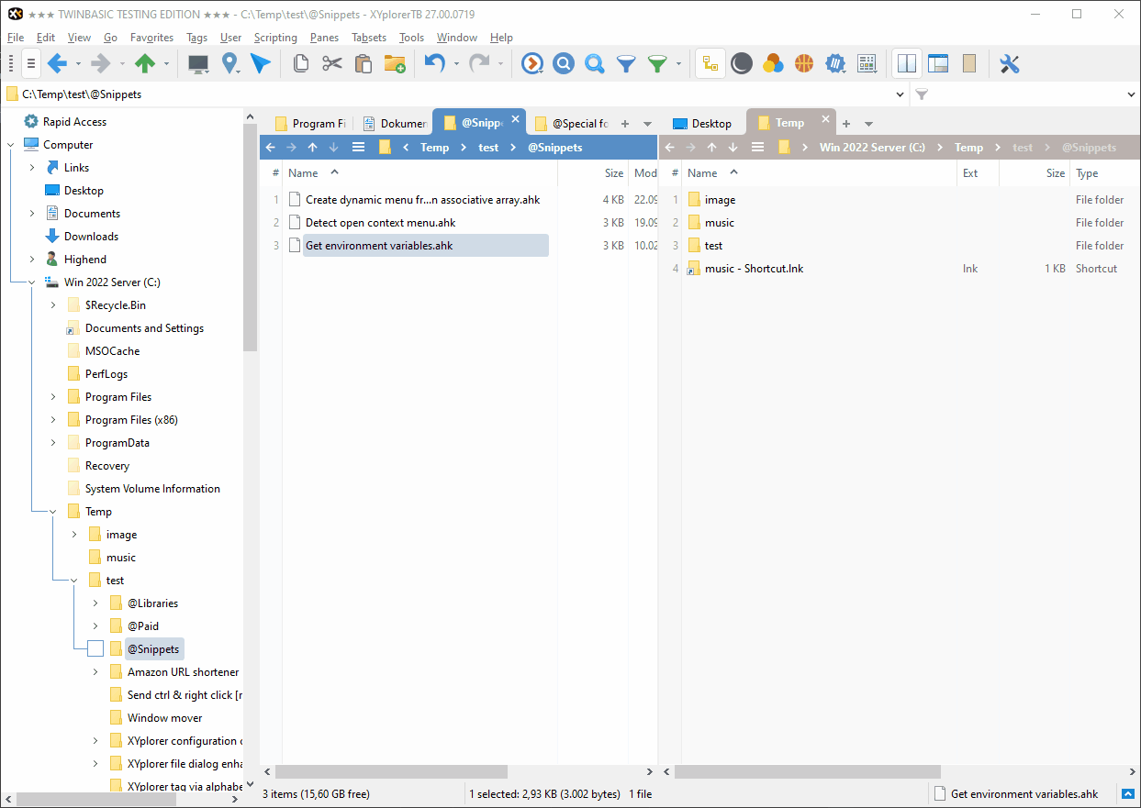Viewport: 1141px width, 808px height.
Task: Toggle the Dual Pane toolbar button
Action: point(907,63)
